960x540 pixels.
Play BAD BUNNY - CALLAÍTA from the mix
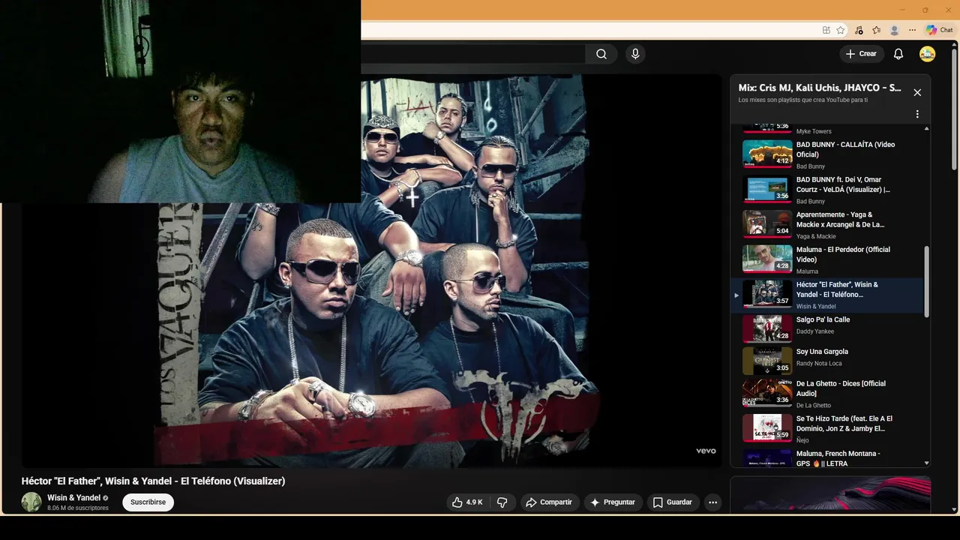827,155
